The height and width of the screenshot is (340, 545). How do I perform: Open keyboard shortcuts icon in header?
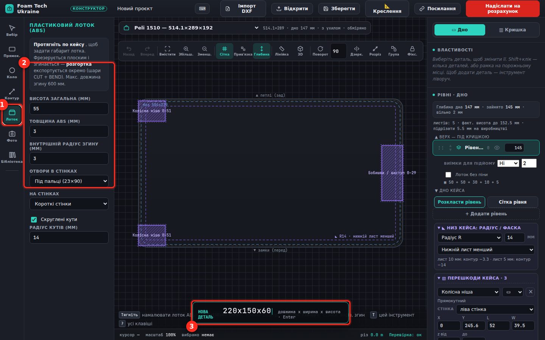pos(202,9)
